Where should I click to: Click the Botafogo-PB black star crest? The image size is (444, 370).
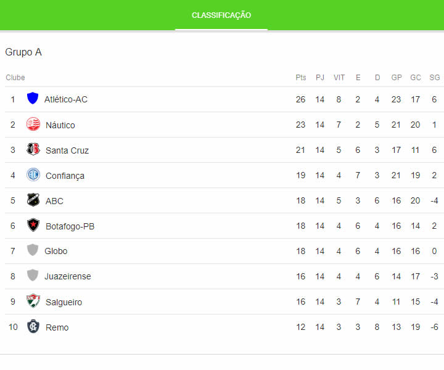click(33, 226)
